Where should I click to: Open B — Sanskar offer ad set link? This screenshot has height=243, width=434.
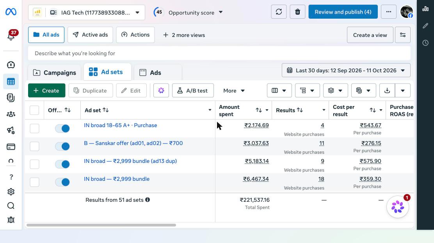pyautogui.click(x=133, y=143)
